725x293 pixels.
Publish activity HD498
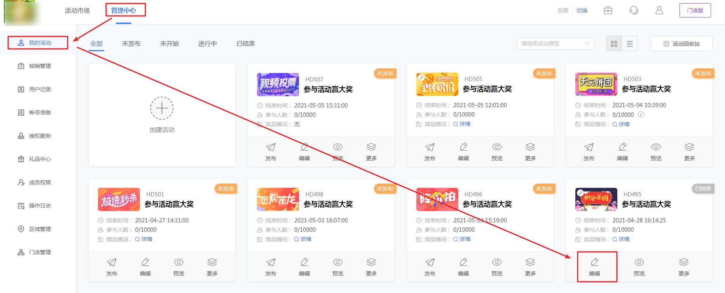[x=271, y=267]
